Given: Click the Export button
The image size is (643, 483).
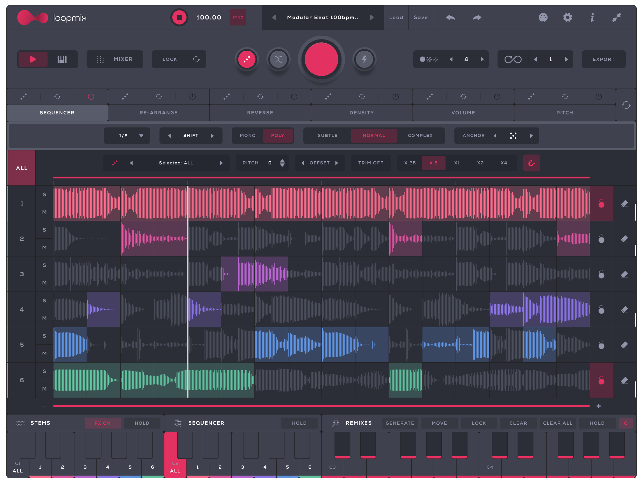Looking at the screenshot, I should [x=603, y=59].
